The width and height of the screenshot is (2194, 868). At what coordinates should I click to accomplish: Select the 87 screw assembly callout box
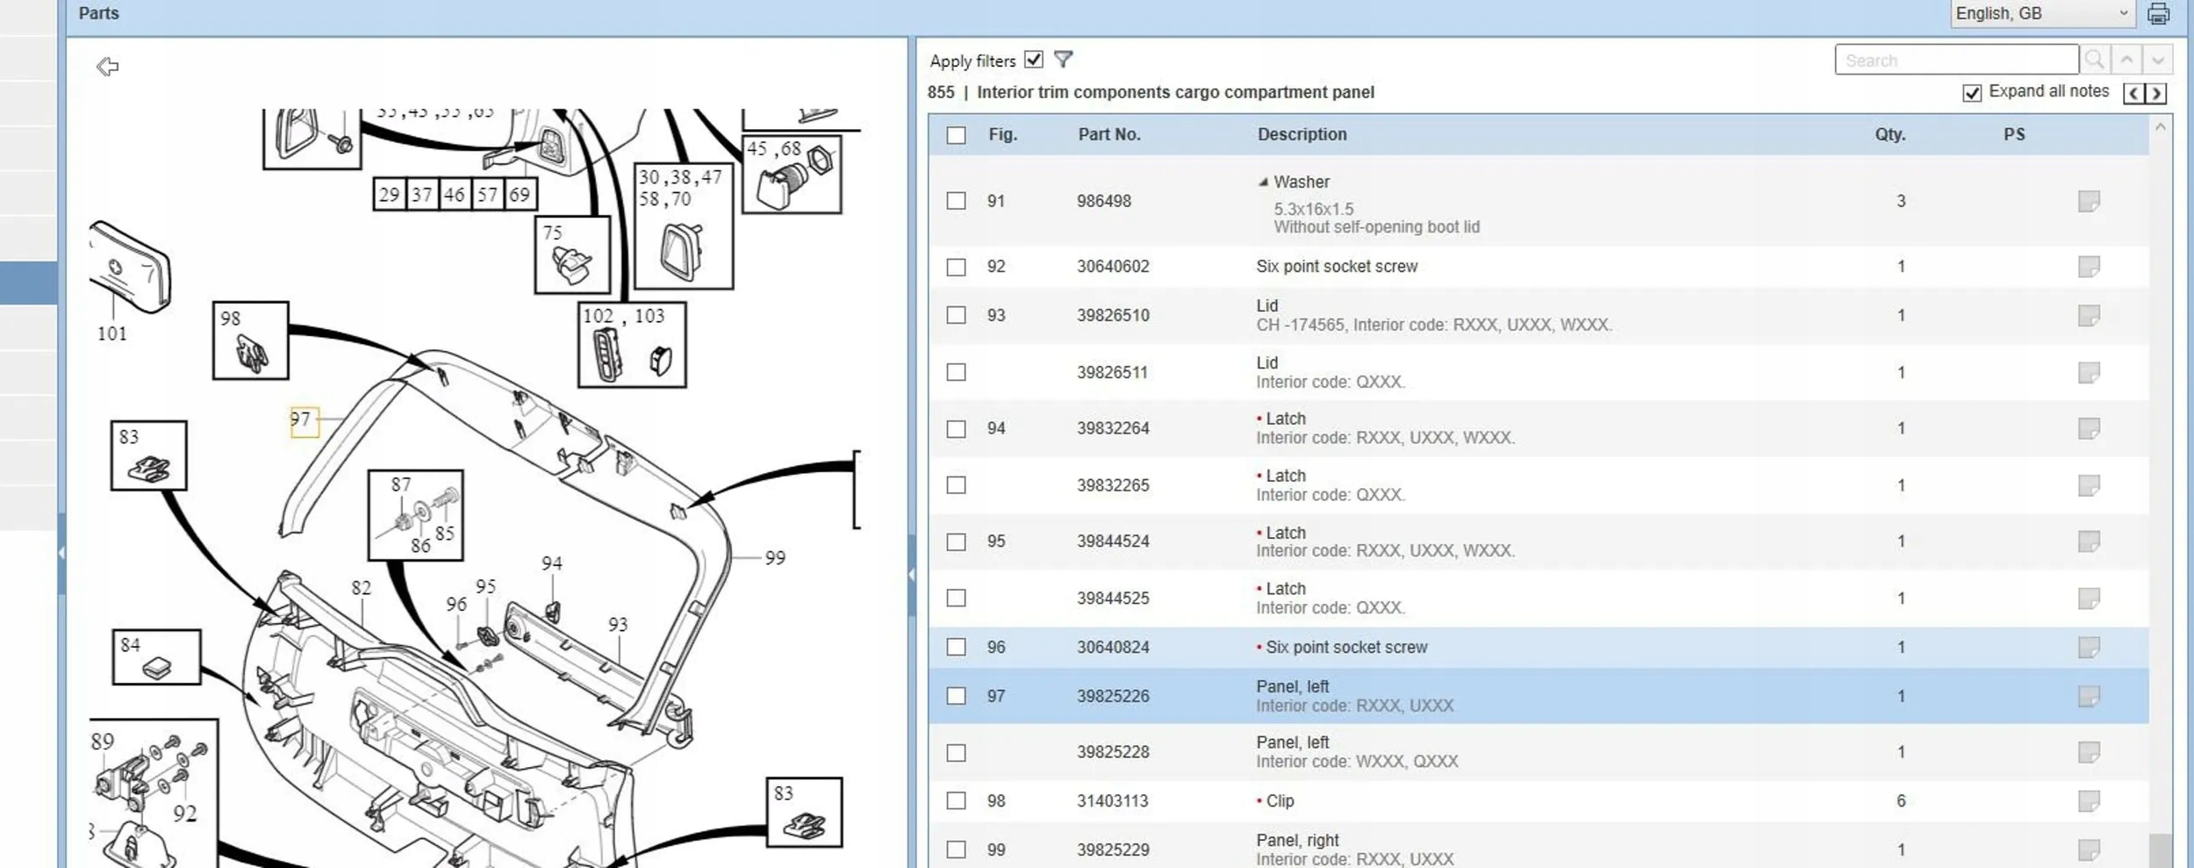click(x=415, y=515)
